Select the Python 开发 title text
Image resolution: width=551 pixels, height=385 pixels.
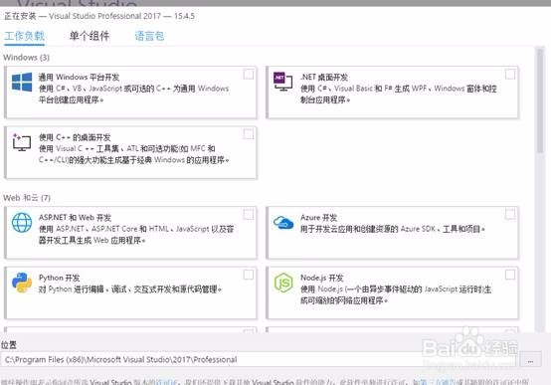coord(60,278)
